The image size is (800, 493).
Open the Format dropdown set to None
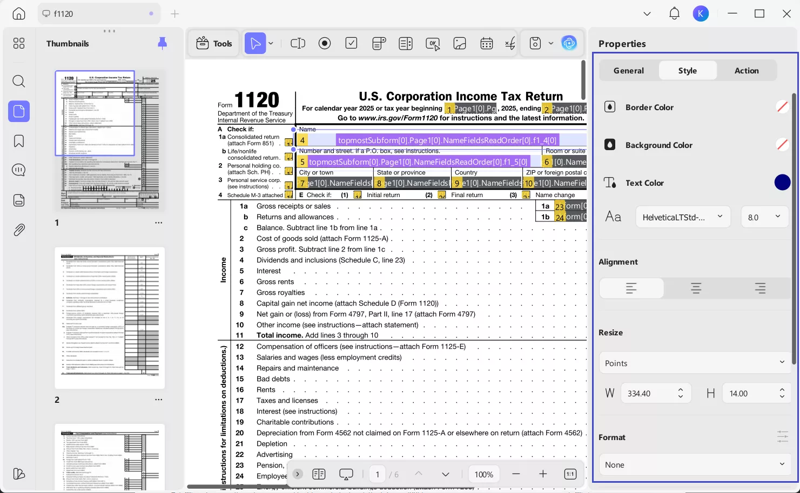(x=695, y=464)
